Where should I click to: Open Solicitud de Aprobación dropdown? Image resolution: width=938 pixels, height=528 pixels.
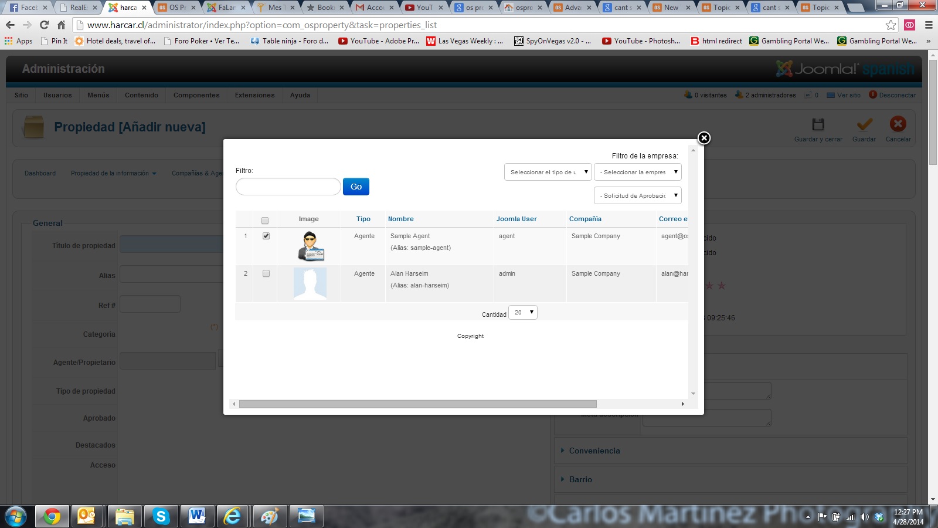pyautogui.click(x=638, y=195)
